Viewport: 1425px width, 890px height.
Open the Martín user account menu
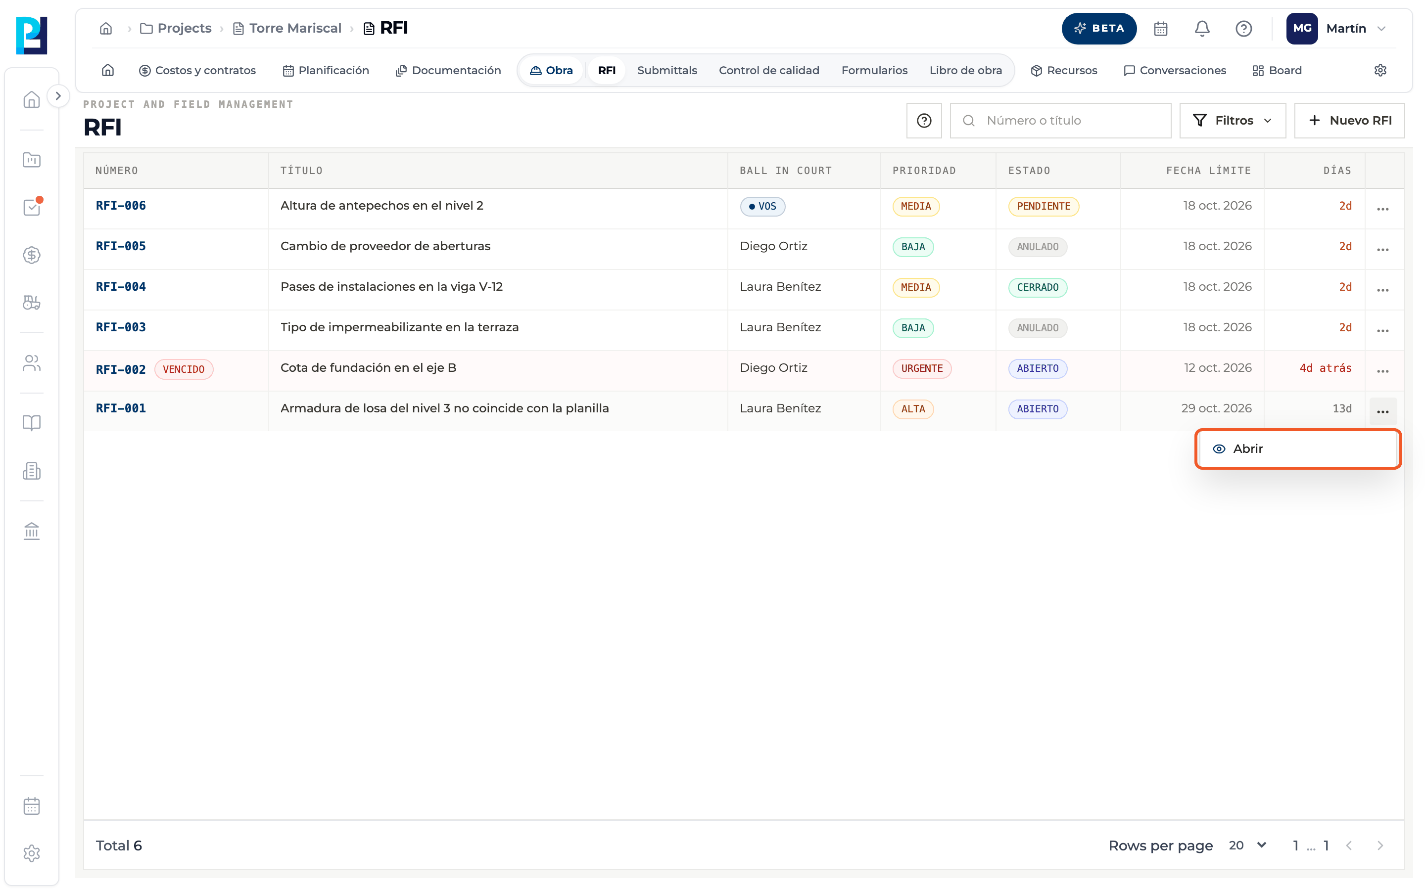tap(1336, 28)
